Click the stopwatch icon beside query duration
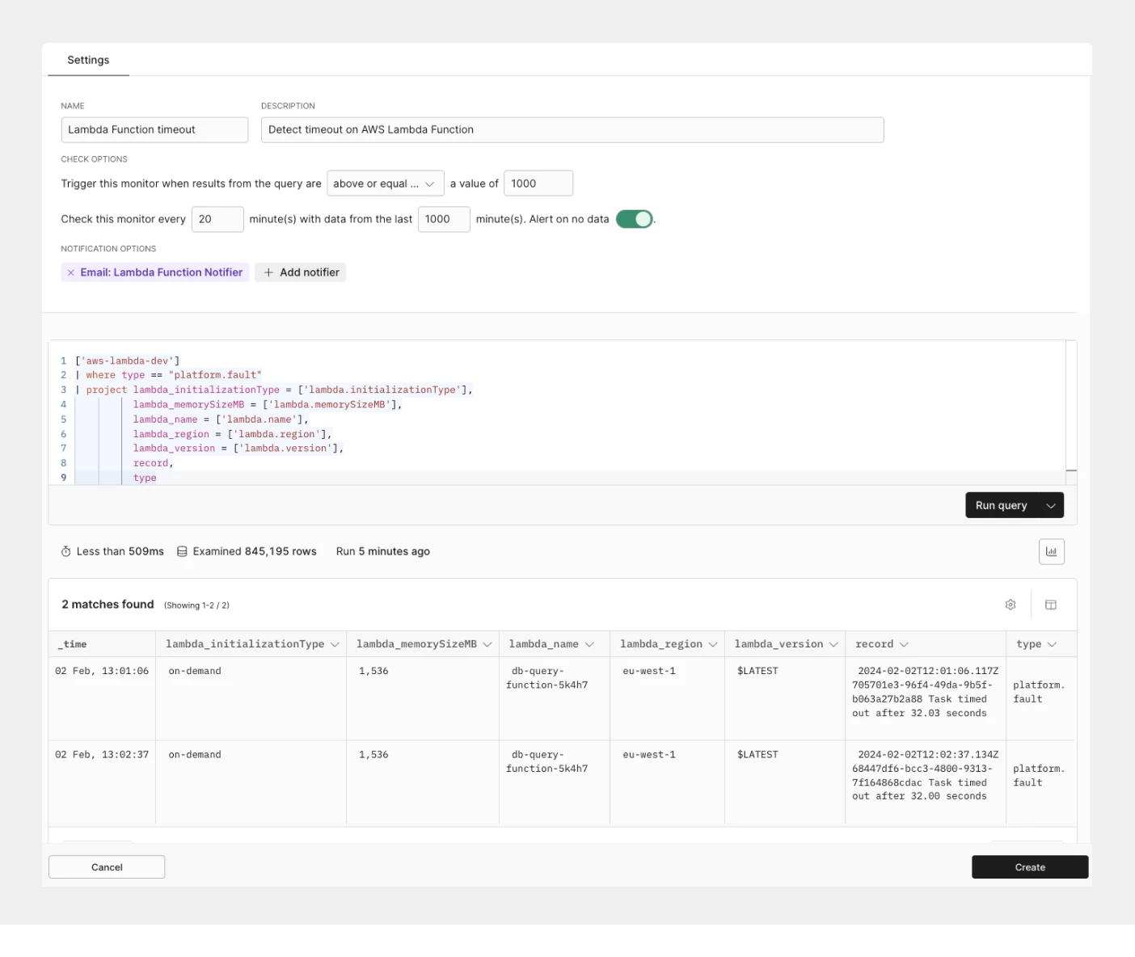This screenshot has width=1135, height=957. point(65,551)
